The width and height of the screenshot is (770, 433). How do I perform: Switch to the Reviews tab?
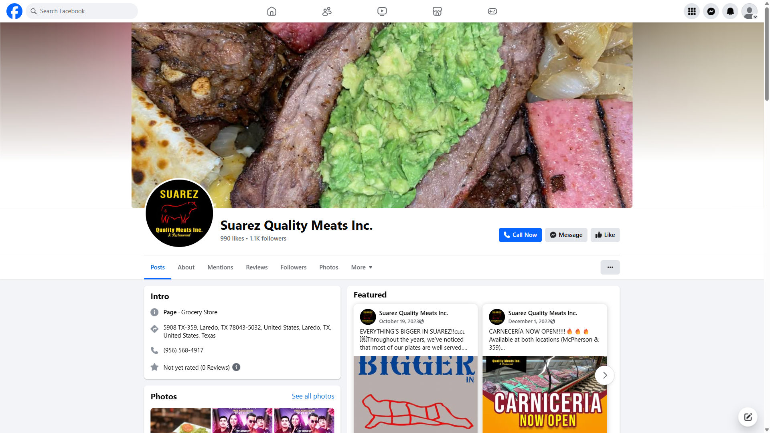(257, 267)
